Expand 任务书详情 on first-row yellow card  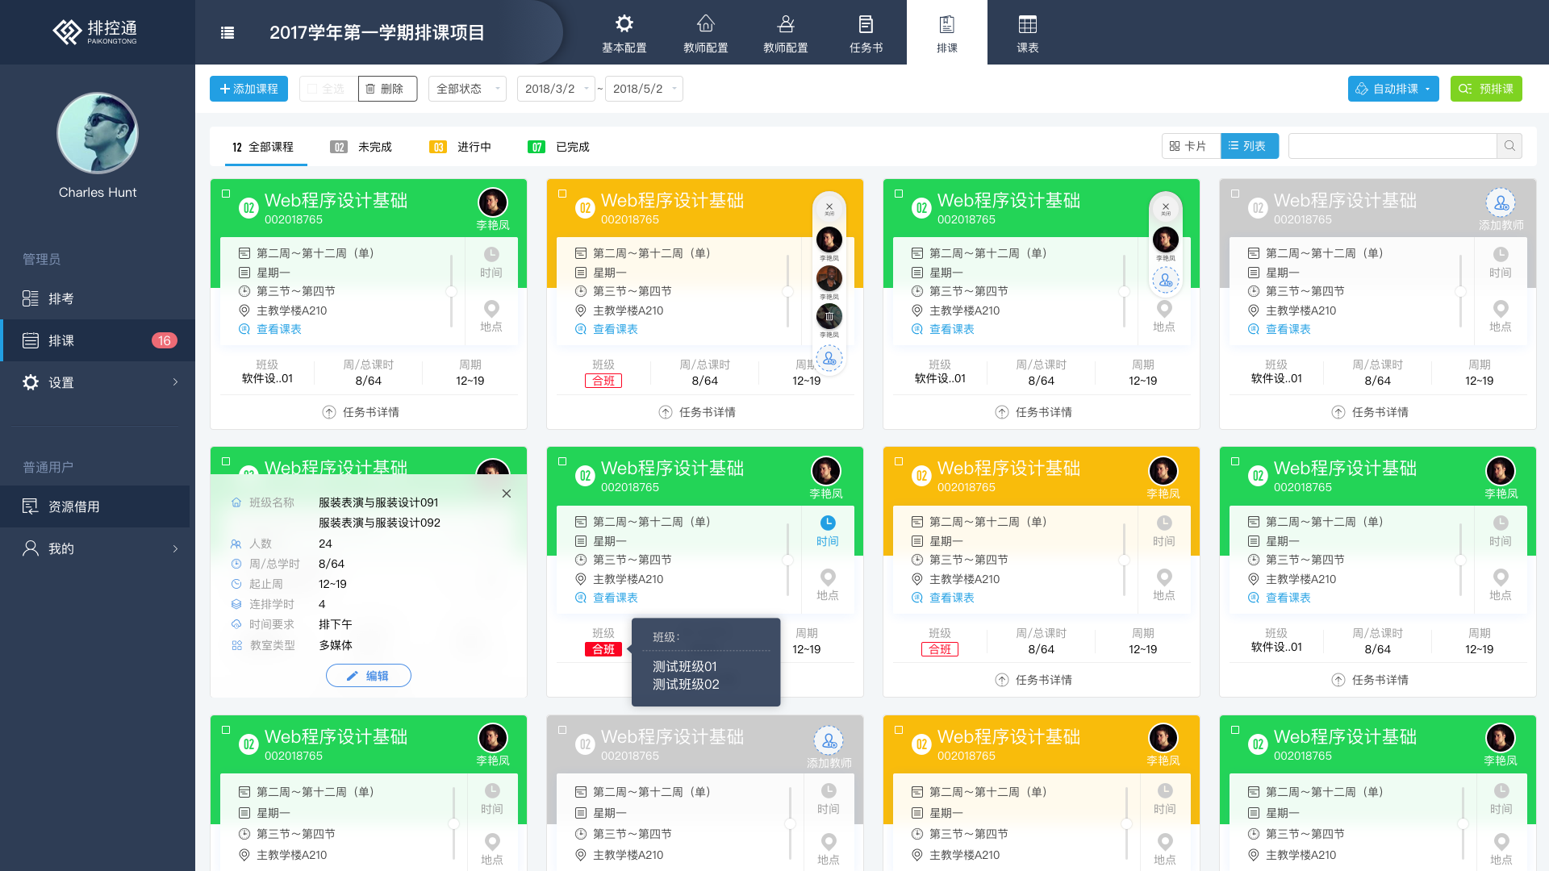click(698, 412)
